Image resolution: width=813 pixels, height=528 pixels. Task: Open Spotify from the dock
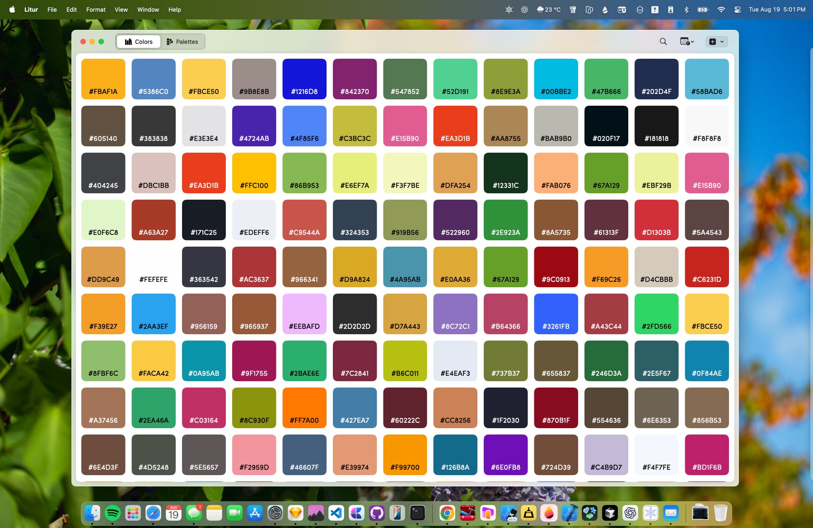pyautogui.click(x=112, y=513)
